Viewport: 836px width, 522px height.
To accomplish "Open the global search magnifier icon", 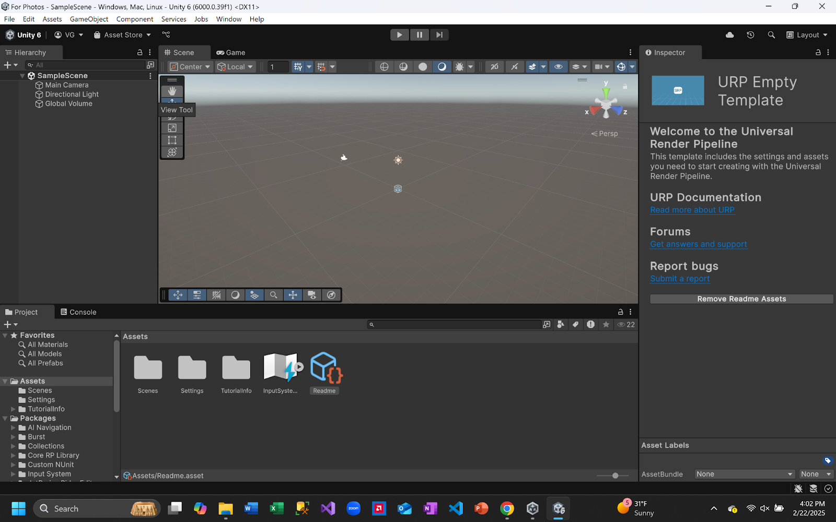I will [x=771, y=35].
